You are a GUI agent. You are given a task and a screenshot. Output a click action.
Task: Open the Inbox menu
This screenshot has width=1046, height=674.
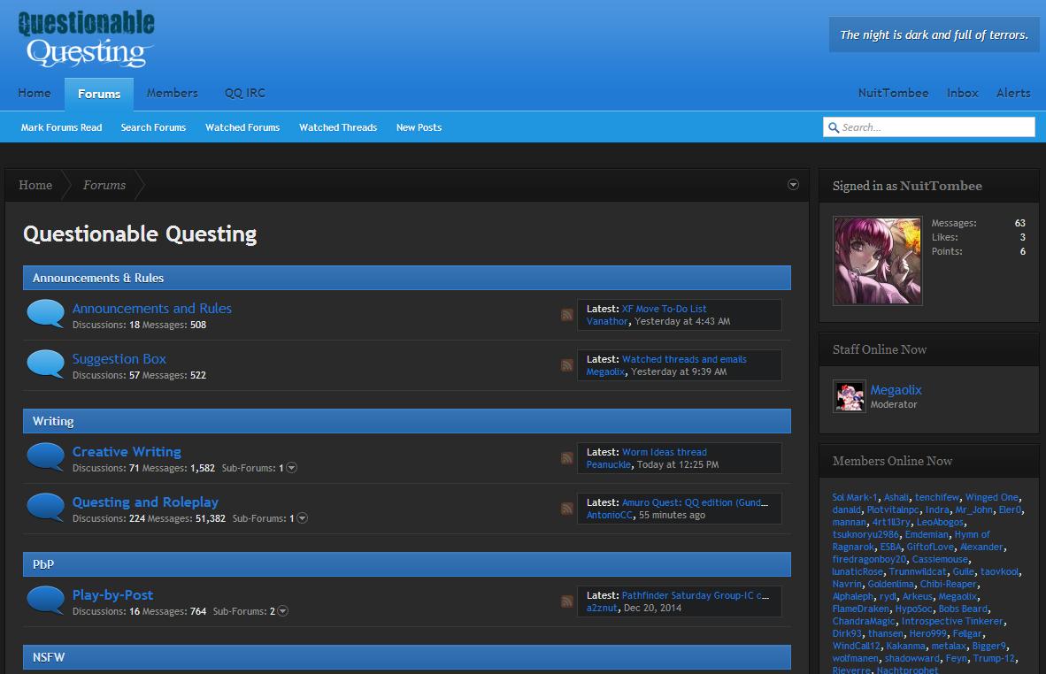(962, 93)
